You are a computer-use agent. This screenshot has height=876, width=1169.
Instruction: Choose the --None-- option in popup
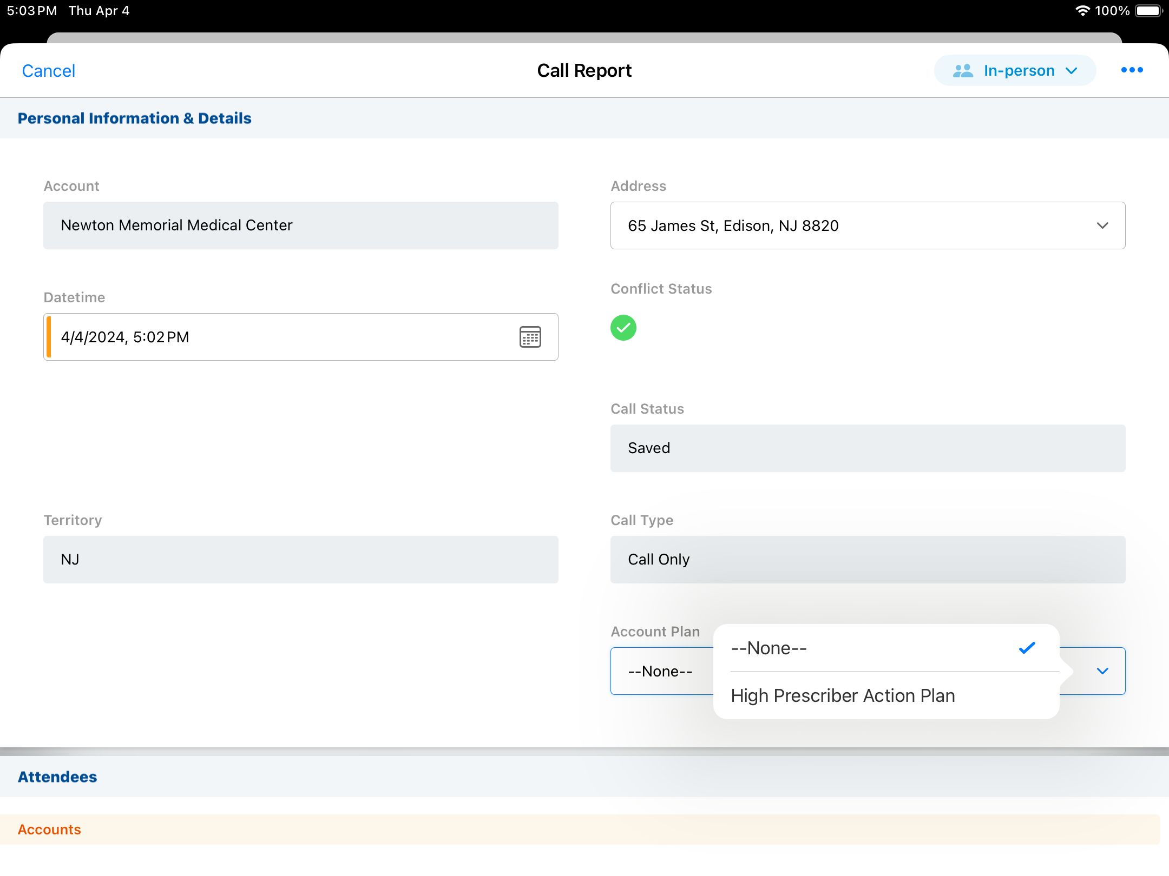click(769, 648)
